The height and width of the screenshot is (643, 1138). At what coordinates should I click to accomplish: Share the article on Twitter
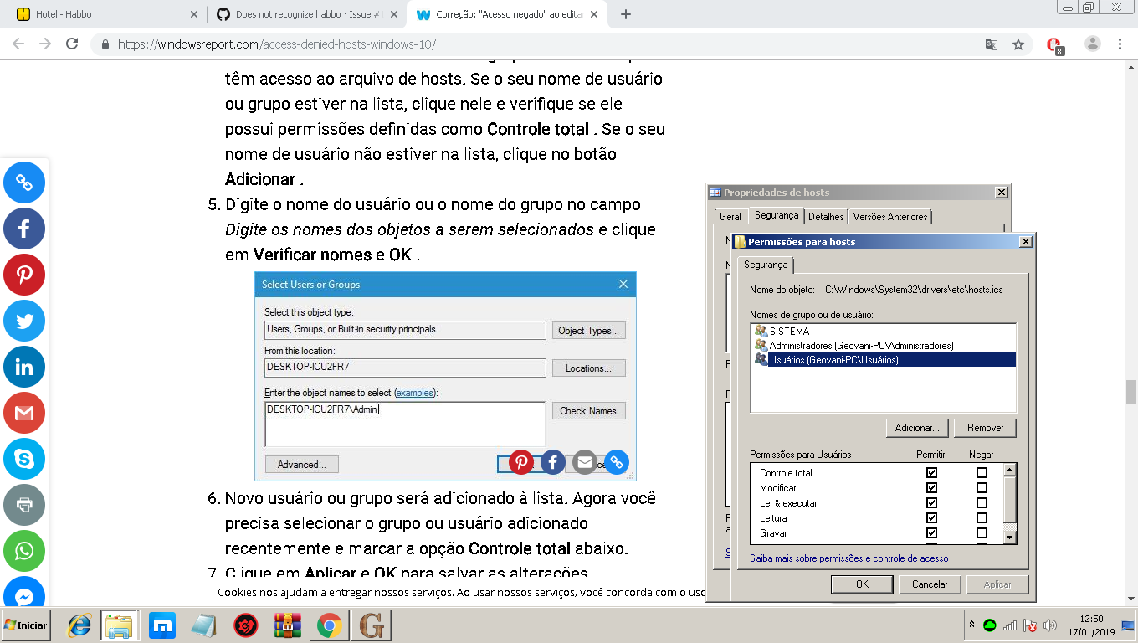point(23,321)
